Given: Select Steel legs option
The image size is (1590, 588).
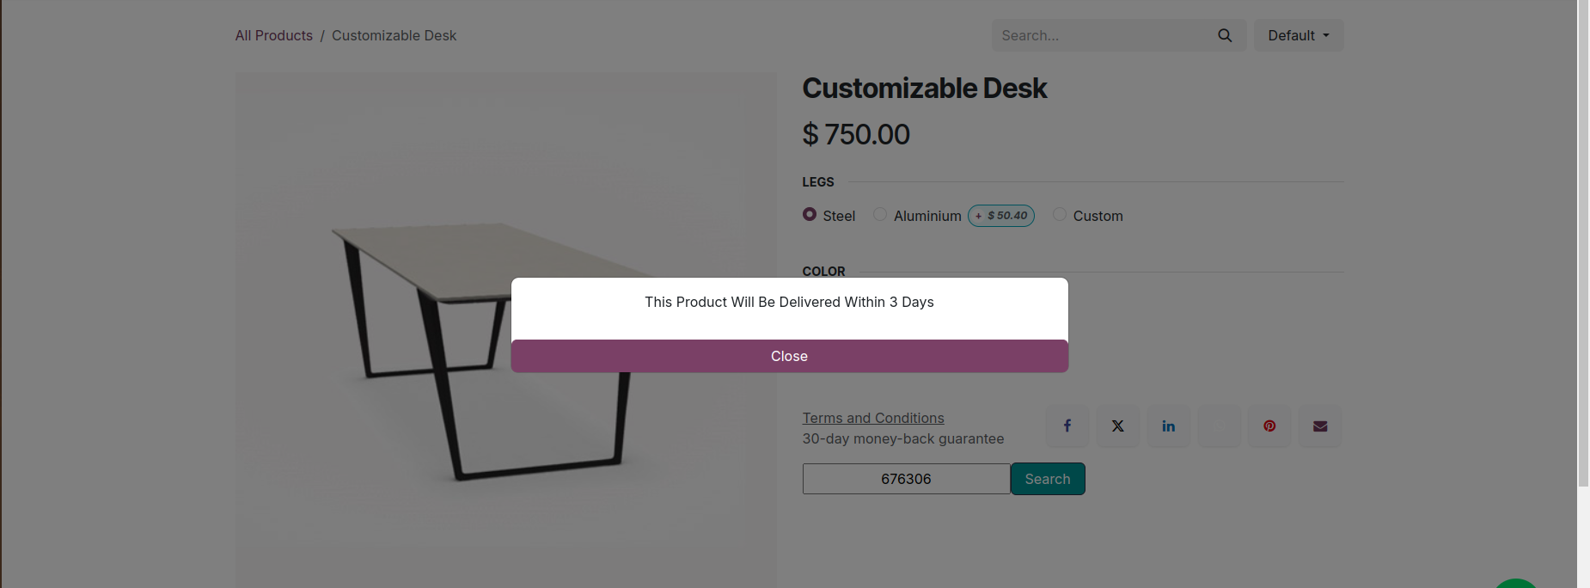Looking at the screenshot, I should tap(810, 215).
